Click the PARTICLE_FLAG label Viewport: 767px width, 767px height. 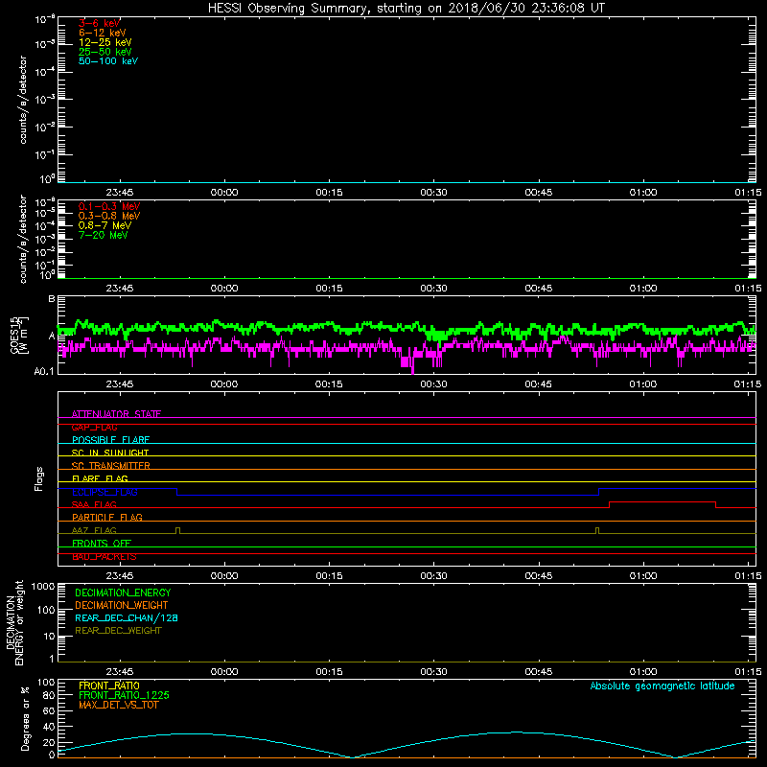pos(107,517)
